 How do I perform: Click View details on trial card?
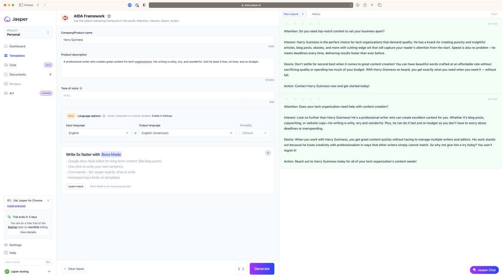point(28,232)
